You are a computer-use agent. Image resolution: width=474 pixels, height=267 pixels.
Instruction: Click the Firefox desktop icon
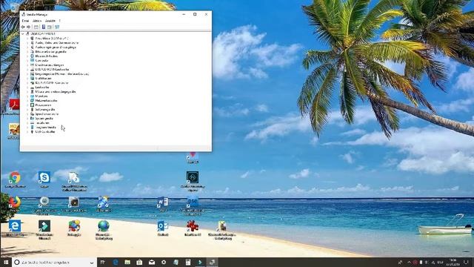pyautogui.click(x=15, y=202)
